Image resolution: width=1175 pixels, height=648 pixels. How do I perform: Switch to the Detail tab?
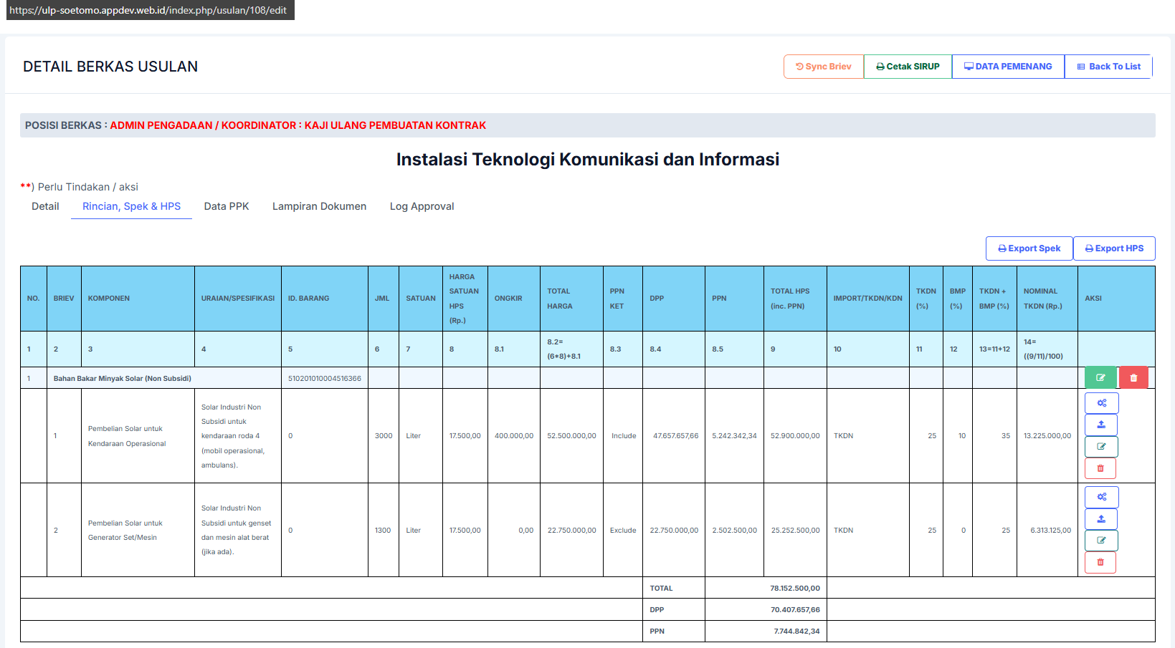pyautogui.click(x=45, y=206)
